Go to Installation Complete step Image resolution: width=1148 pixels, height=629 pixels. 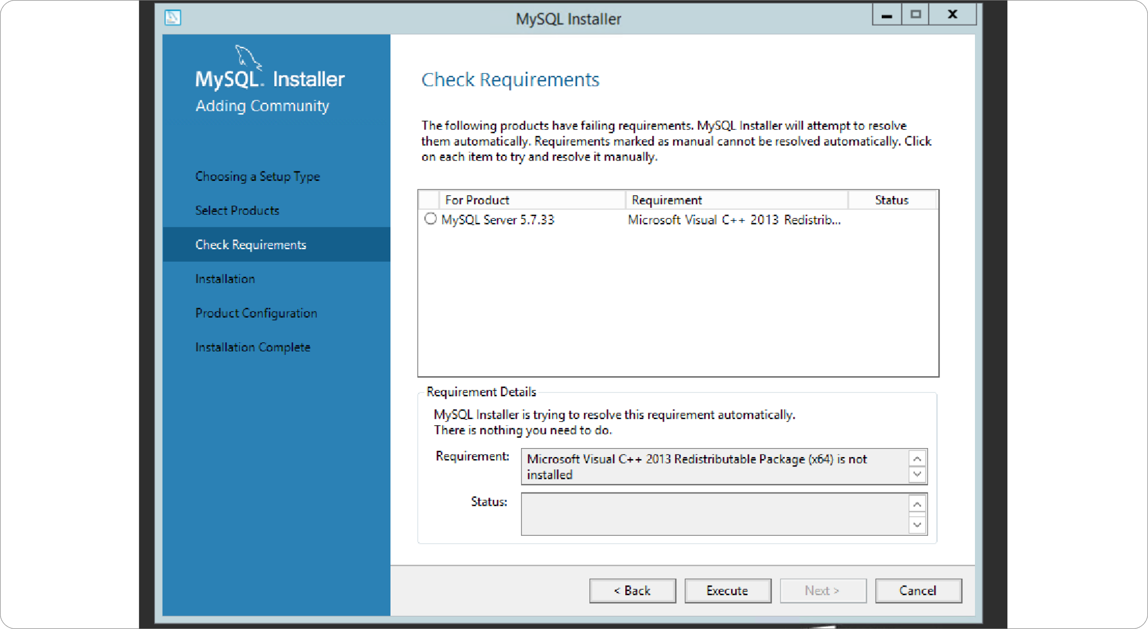pyautogui.click(x=252, y=347)
